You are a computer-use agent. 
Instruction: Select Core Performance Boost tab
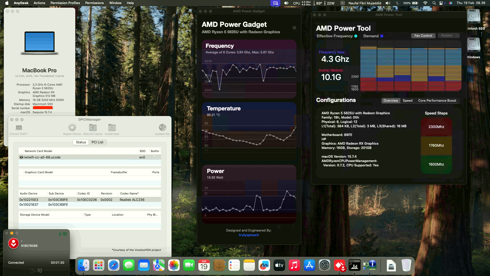437,101
